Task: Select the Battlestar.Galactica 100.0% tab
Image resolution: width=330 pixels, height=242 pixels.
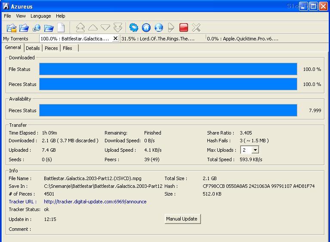Action: click(75, 39)
